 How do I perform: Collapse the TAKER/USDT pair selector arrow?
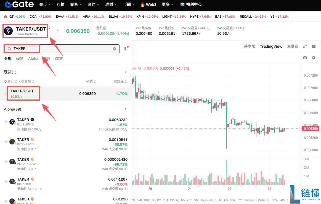click(49, 29)
